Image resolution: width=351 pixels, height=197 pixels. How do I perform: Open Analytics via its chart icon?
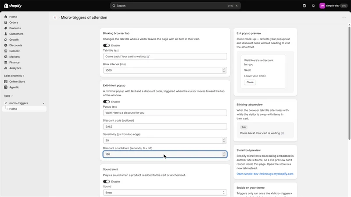(6, 68)
